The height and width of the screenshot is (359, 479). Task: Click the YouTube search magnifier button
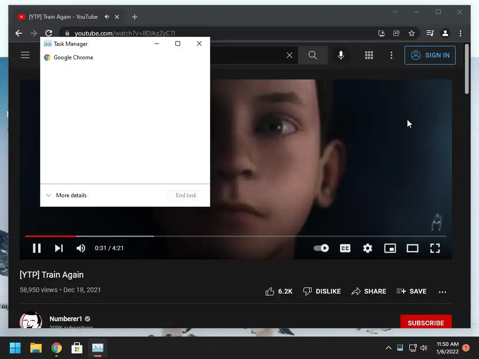click(313, 55)
